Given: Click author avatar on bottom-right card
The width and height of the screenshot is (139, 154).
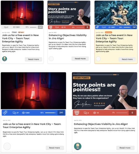Looking at the screenshot, I should coord(78,146).
